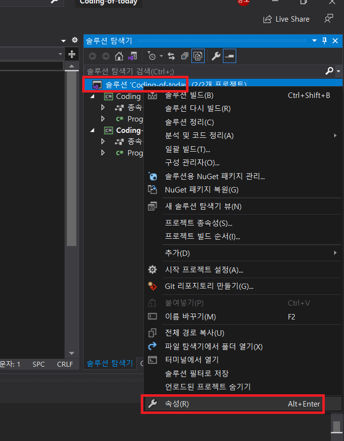Collapse the non-bold Coding project node
Image resolution: width=344 pixels, height=441 pixels.
coord(92,96)
